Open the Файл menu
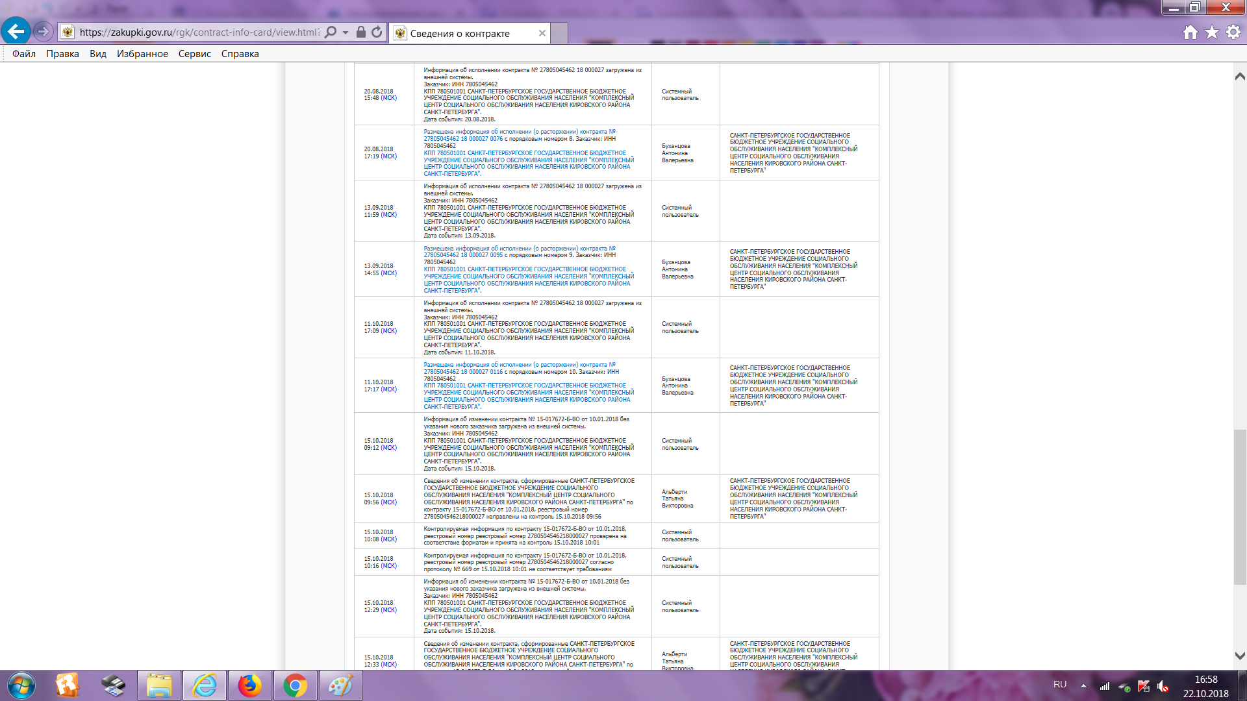Image resolution: width=1247 pixels, height=701 pixels. [24, 54]
